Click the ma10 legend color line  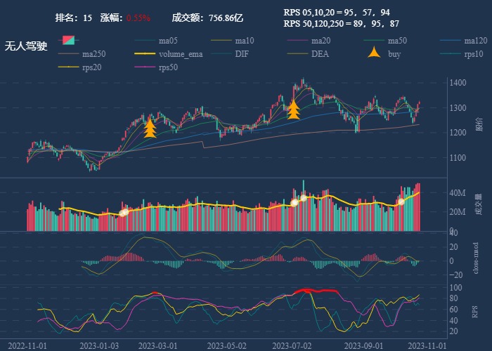221,40
